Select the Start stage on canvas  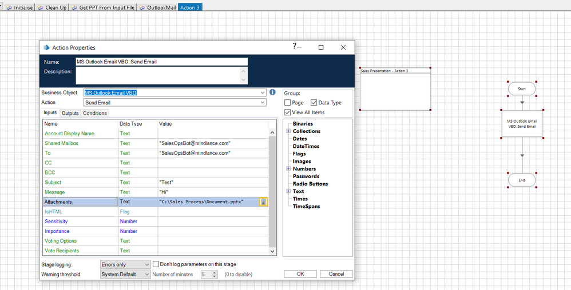(521, 89)
